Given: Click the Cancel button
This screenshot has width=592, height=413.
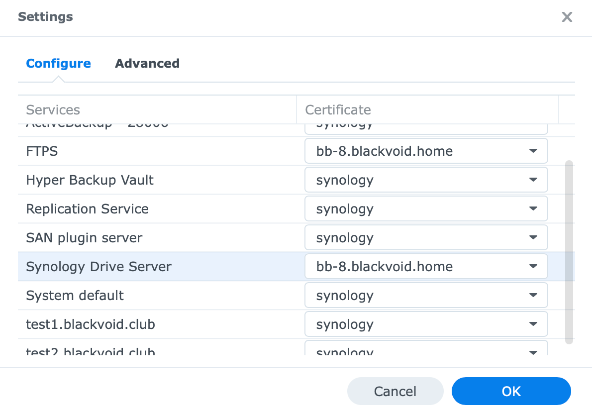Looking at the screenshot, I should point(395,391).
